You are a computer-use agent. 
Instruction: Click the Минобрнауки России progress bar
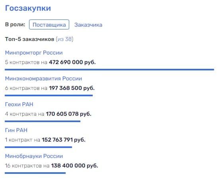click(35, 173)
